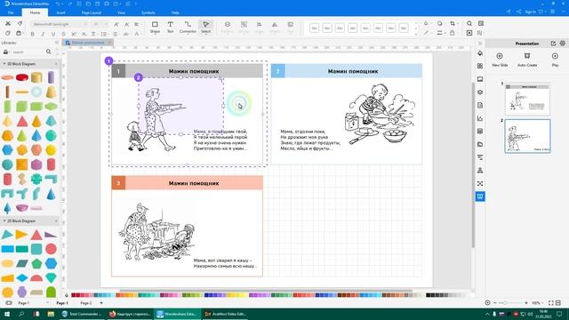Open the chart pane icon in right sidebar
This screenshot has height=320, width=569.
tap(480, 118)
